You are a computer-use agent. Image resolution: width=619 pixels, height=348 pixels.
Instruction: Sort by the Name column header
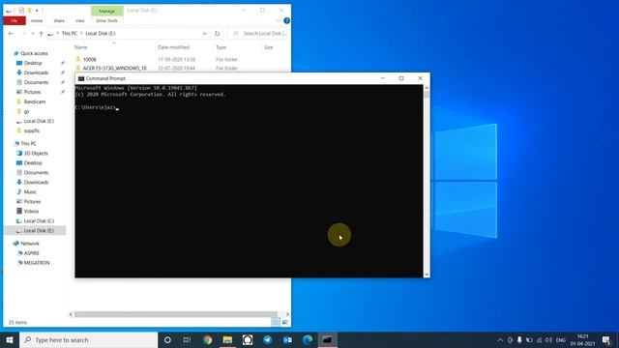pyautogui.click(x=81, y=47)
